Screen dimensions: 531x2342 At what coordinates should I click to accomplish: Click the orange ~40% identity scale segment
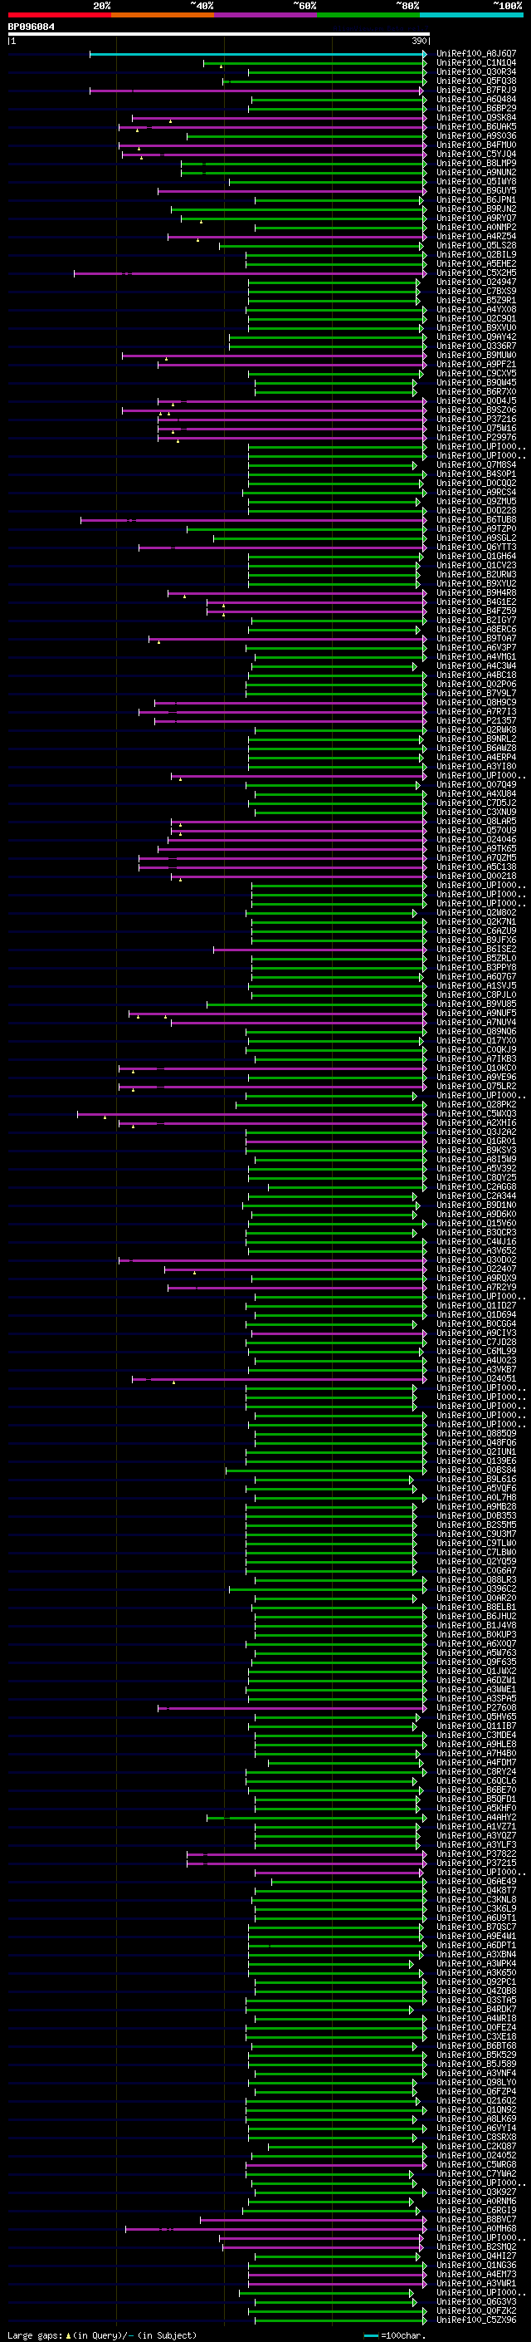click(163, 15)
